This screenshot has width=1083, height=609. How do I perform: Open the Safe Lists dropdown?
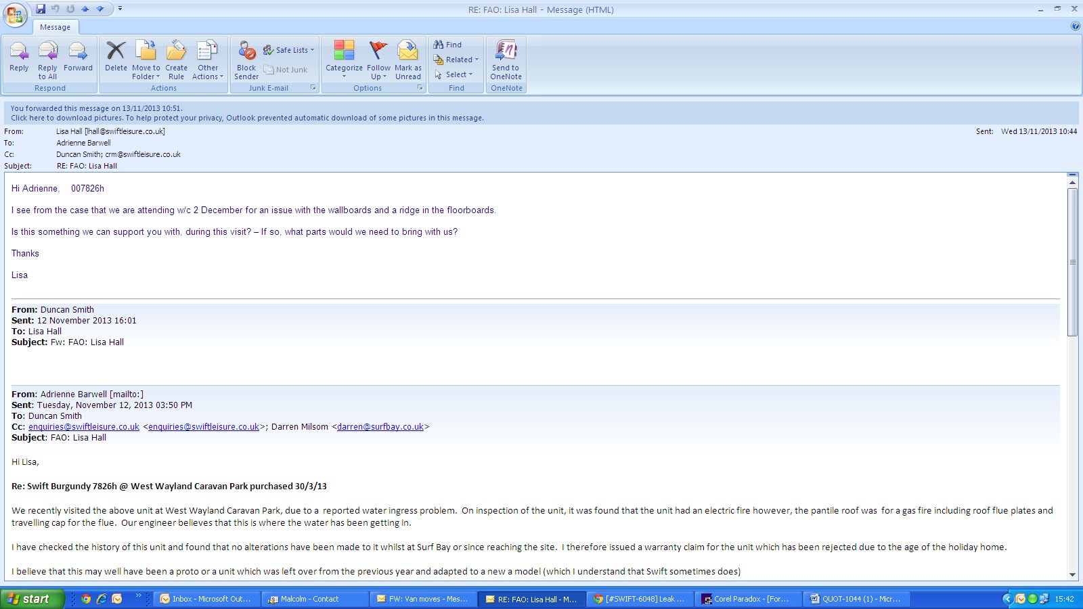(x=289, y=50)
